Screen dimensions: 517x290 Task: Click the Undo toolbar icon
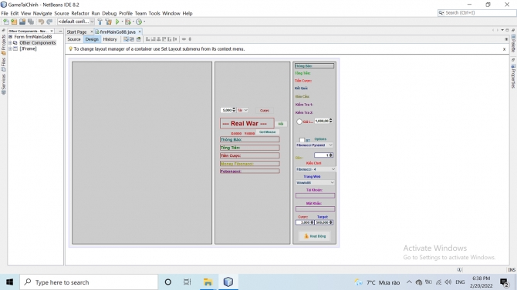(41, 22)
